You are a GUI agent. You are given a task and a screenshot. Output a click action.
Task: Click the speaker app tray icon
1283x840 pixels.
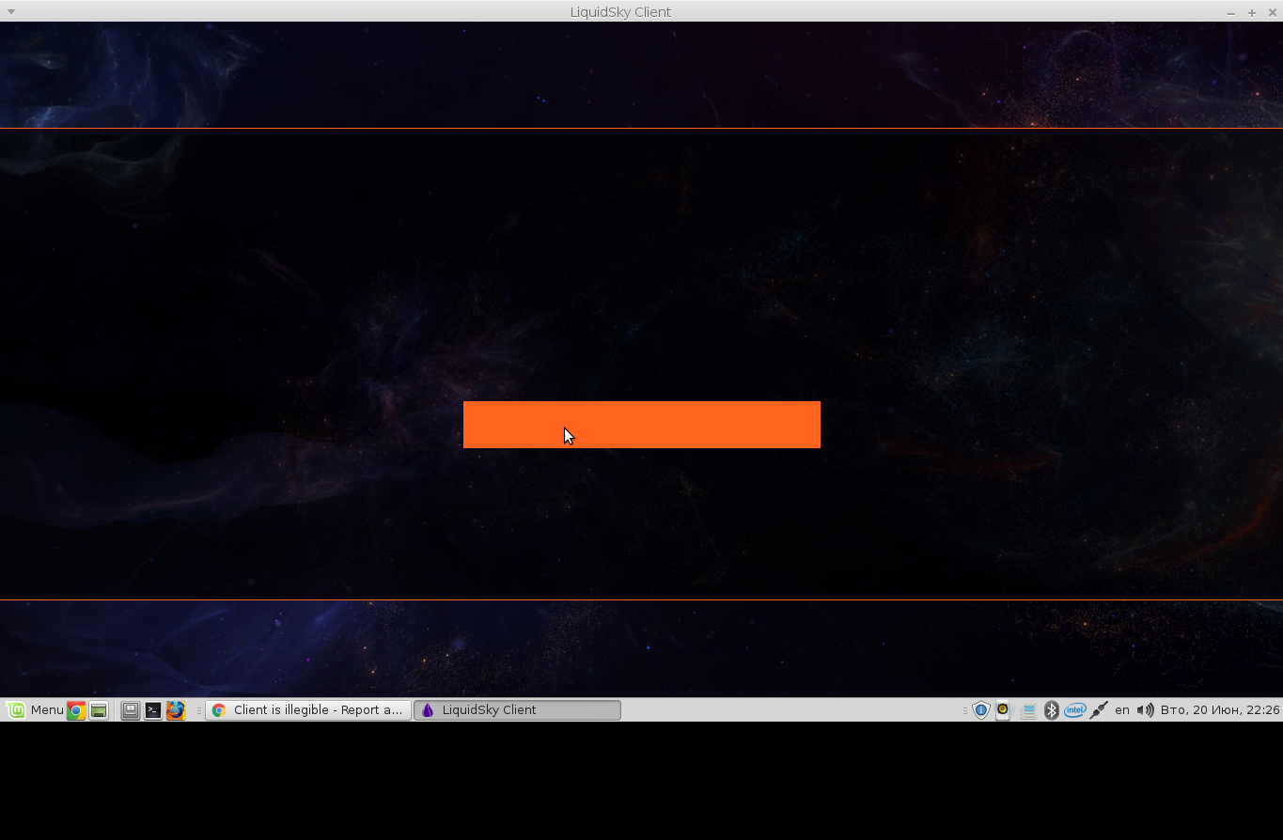[1003, 710]
